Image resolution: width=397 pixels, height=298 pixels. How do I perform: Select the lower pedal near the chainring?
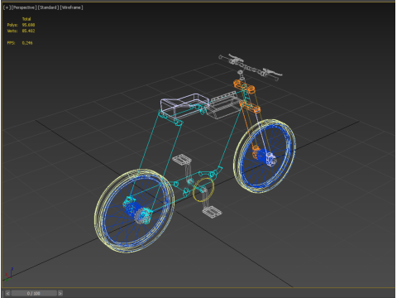point(212,212)
